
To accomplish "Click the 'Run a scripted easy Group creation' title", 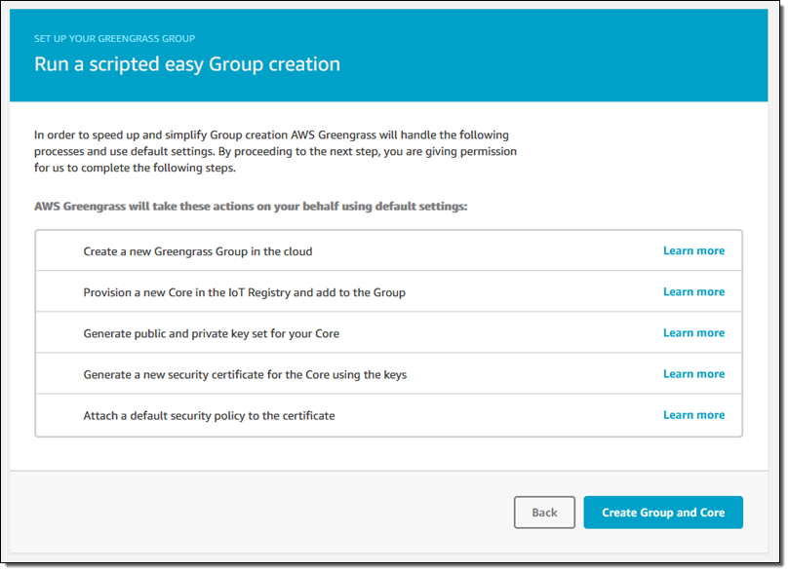I will [187, 64].
